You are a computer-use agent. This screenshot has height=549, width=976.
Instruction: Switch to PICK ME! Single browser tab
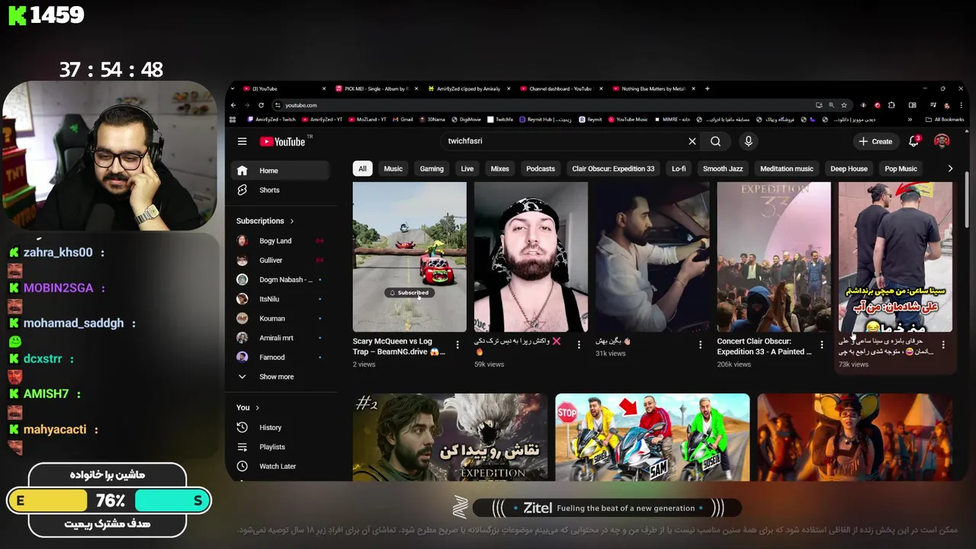point(376,88)
